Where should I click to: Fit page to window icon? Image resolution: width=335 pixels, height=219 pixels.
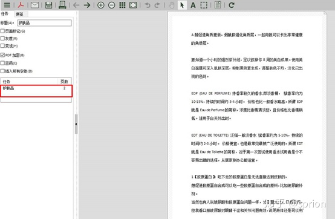pos(133,5)
